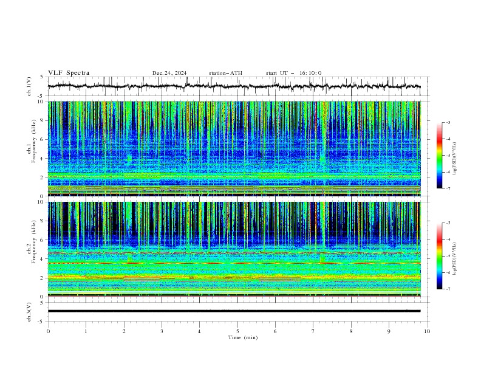The image size is (481, 372).
Task: Select the ch.2 "Frequency (kHz)" axis label
Action: 34,242
